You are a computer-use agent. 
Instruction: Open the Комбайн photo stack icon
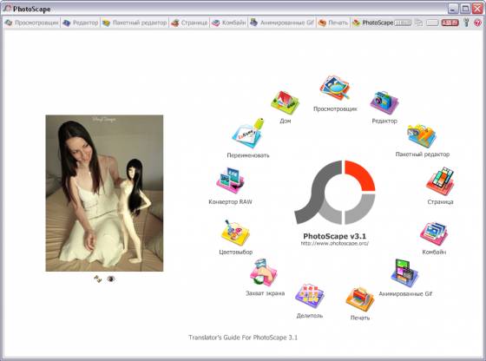click(x=434, y=234)
